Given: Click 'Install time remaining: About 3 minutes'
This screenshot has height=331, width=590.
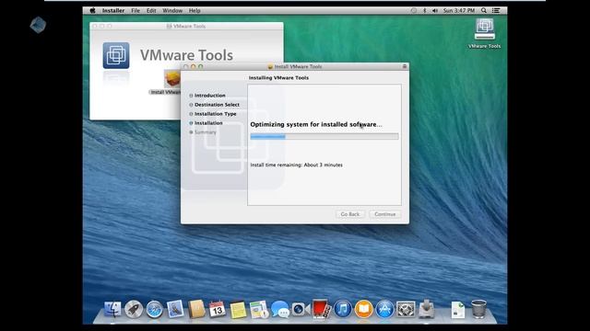Looking at the screenshot, I should pyautogui.click(x=296, y=165).
